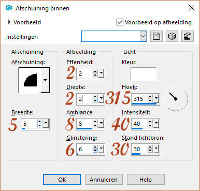Confirm with the OK button
This screenshot has width=200, height=191.
[x=62, y=180]
